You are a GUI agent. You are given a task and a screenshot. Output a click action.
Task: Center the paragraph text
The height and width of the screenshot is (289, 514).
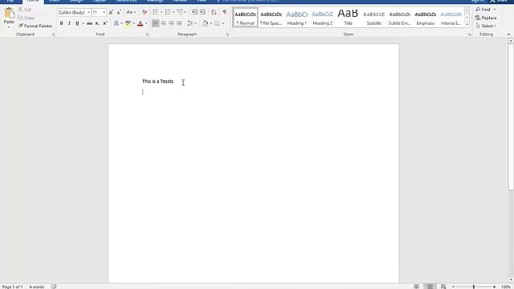163,23
